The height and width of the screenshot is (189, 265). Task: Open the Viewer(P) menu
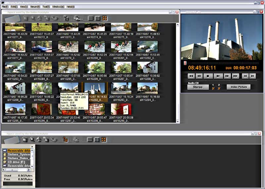coord(34,7)
